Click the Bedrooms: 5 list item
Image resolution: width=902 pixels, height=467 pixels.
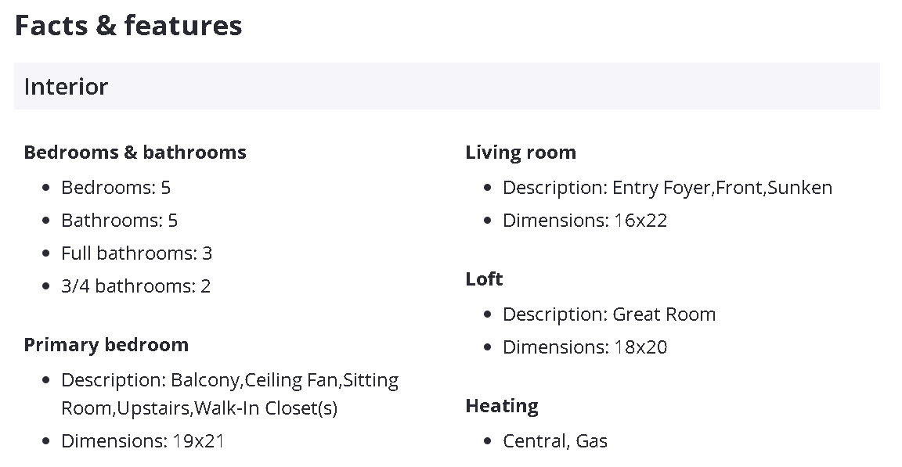[x=116, y=188]
